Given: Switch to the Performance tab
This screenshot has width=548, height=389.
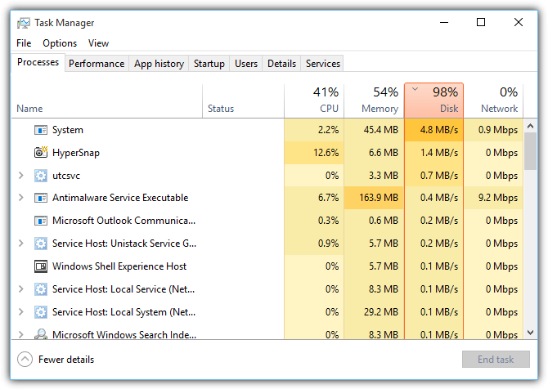Looking at the screenshot, I should tap(97, 64).
